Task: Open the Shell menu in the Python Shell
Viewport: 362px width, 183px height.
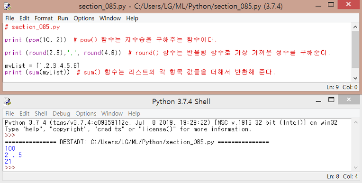Action: coord(41,113)
